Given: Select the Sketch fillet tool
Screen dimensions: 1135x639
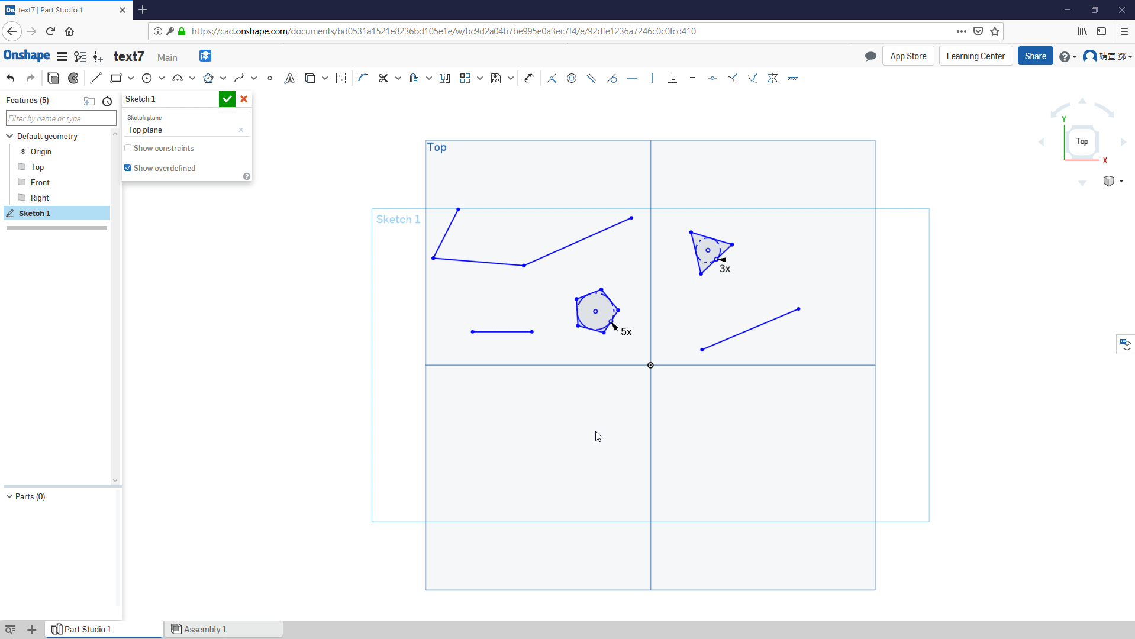Looking at the screenshot, I should [x=363, y=78].
